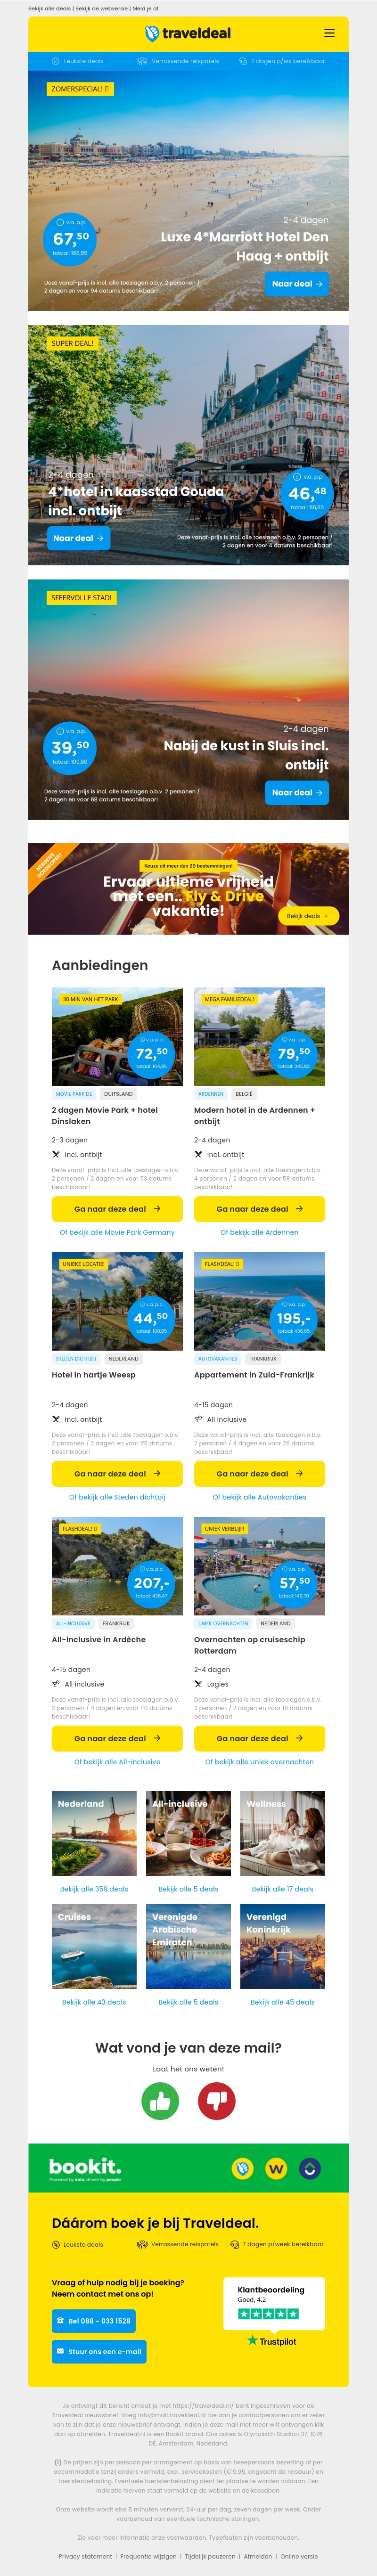Open the hamburger menu in header
Screen dimensions: 377x2576
point(329,33)
